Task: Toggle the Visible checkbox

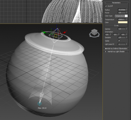Action: 119,41
